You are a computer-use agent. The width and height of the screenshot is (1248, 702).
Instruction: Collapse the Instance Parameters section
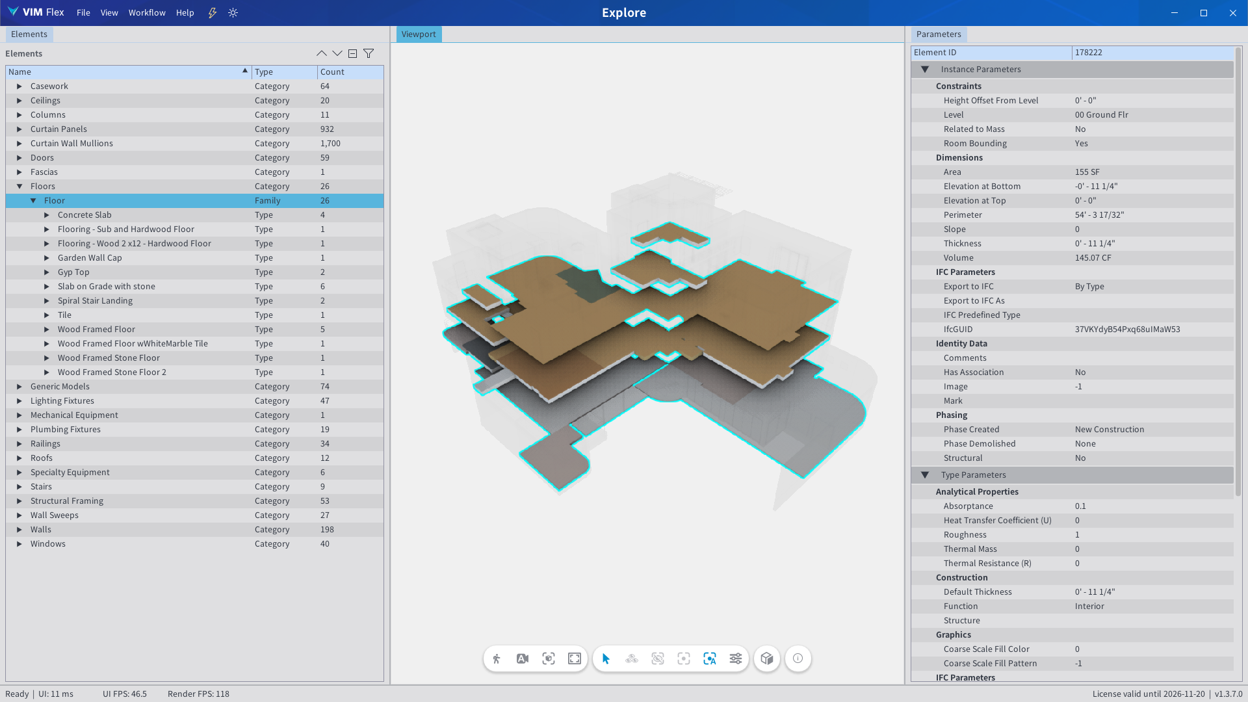[925, 70]
